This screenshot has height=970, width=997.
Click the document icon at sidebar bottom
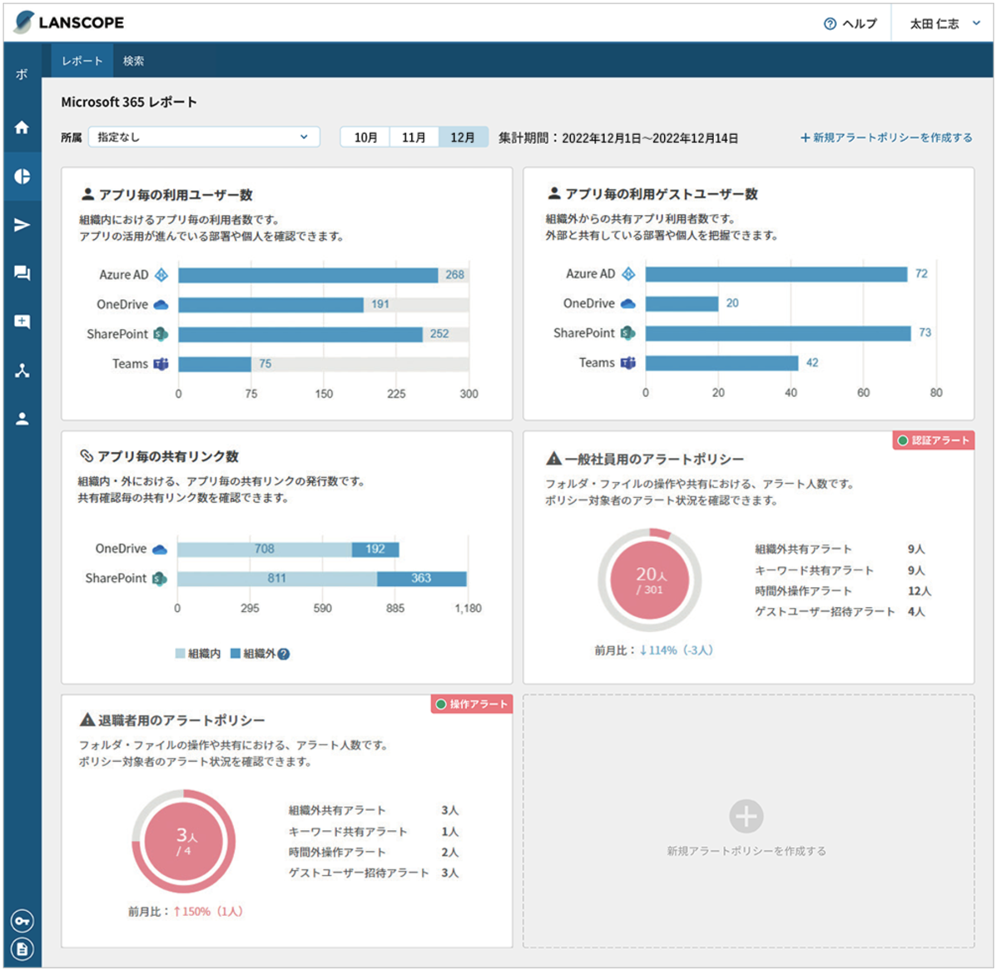coord(22,949)
